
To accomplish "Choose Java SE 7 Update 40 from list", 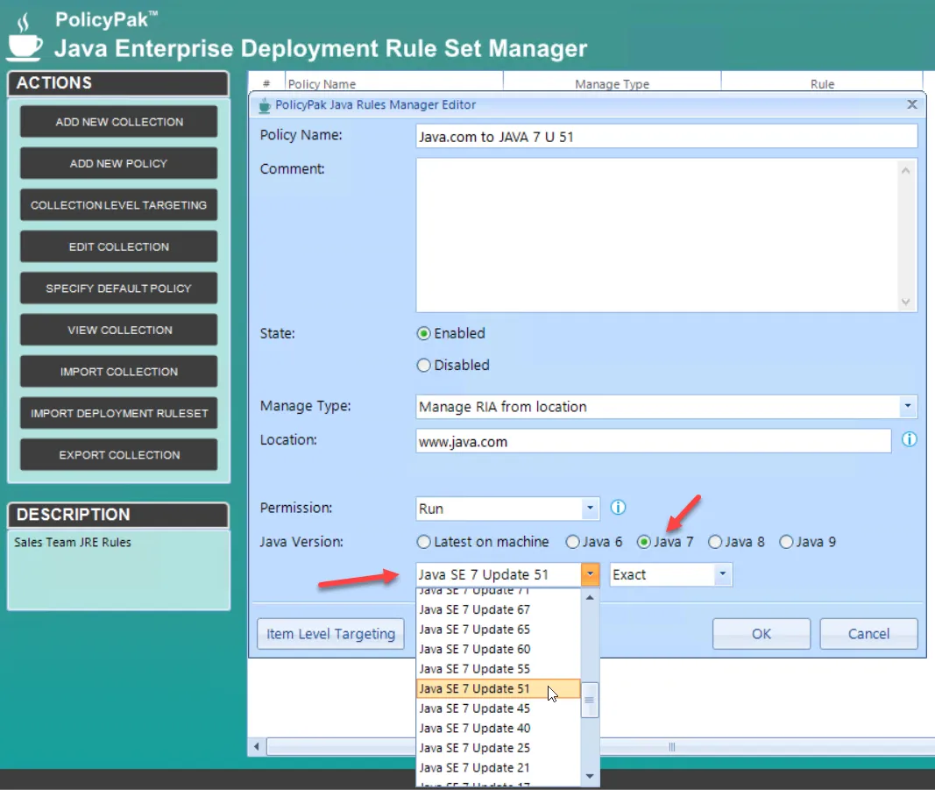I will [498, 728].
